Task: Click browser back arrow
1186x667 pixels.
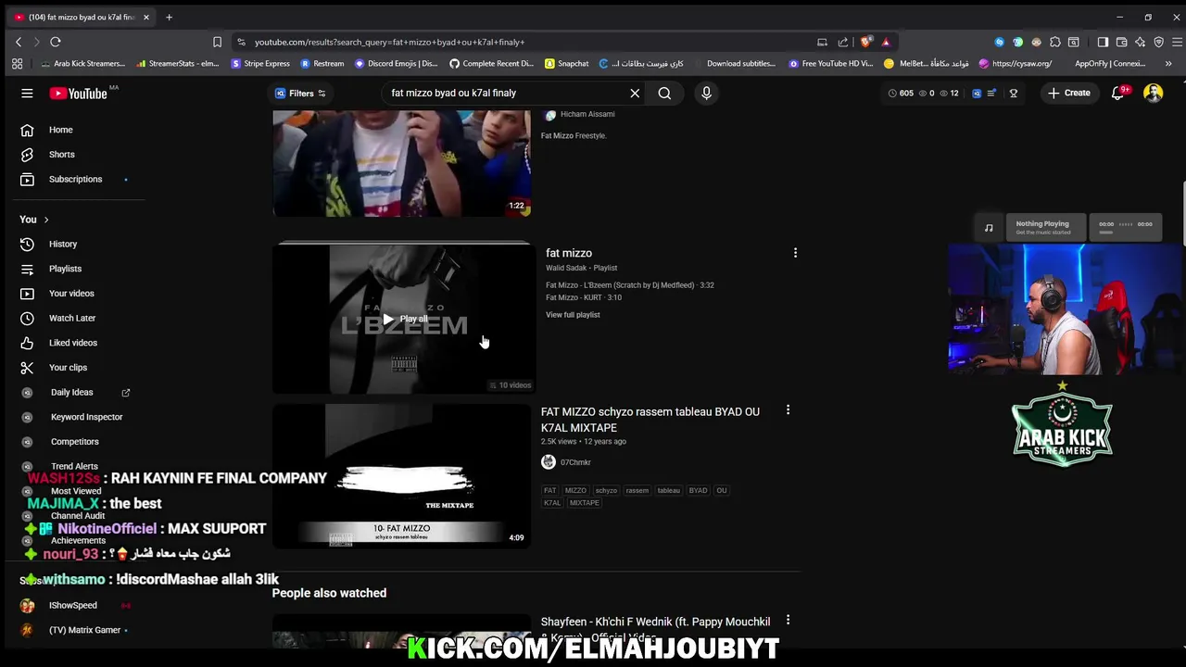Action: [19, 42]
